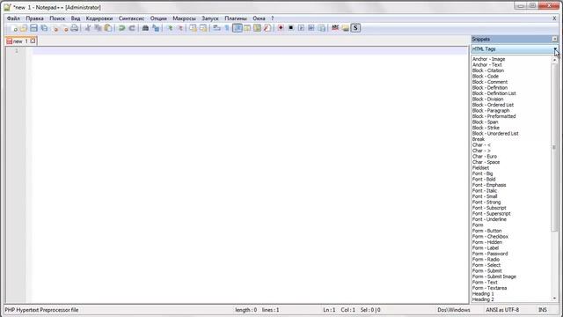Select the 'Form - Textarea' snippet
The height and width of the screenshot is (317, 563).
489,288
